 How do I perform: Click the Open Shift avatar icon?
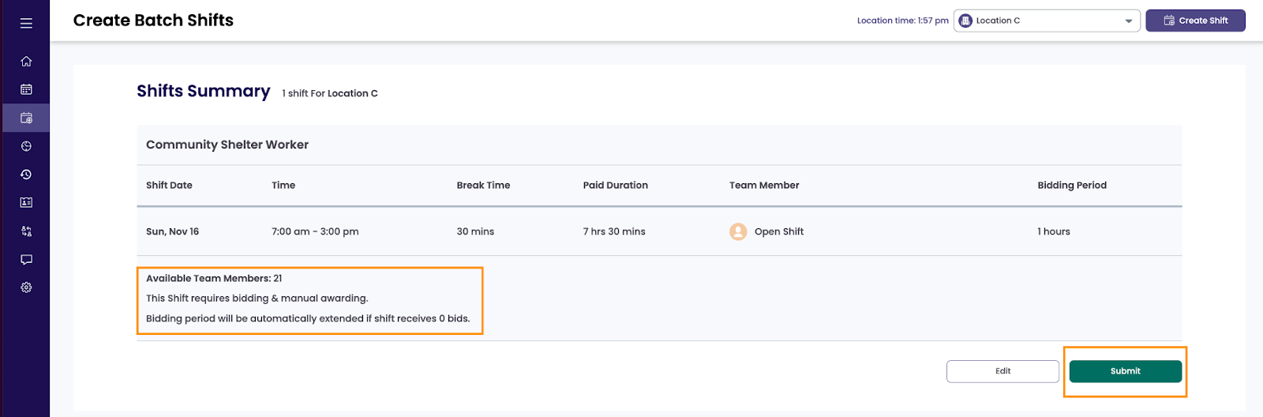click(738, 231)
